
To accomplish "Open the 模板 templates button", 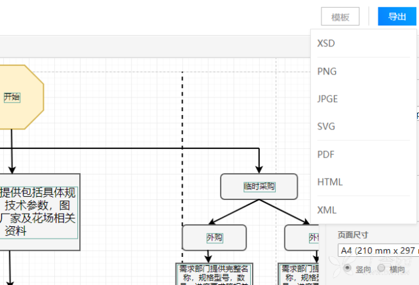I will tap(340, 17).
